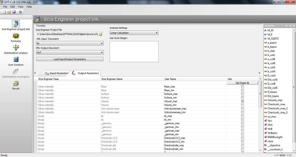
Task: Click Variables panel scrollbar thumb
Action: pos(294,87)
